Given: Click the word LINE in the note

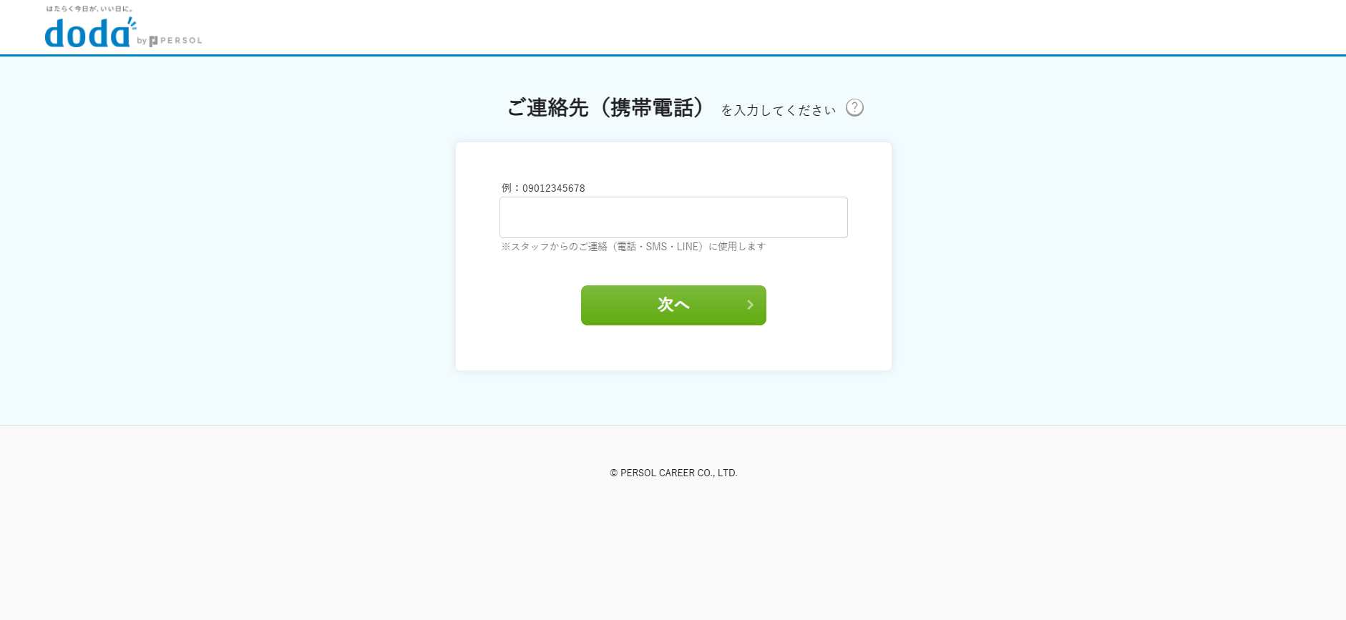Looking at the screenshot, I should (x=689, y=247).
